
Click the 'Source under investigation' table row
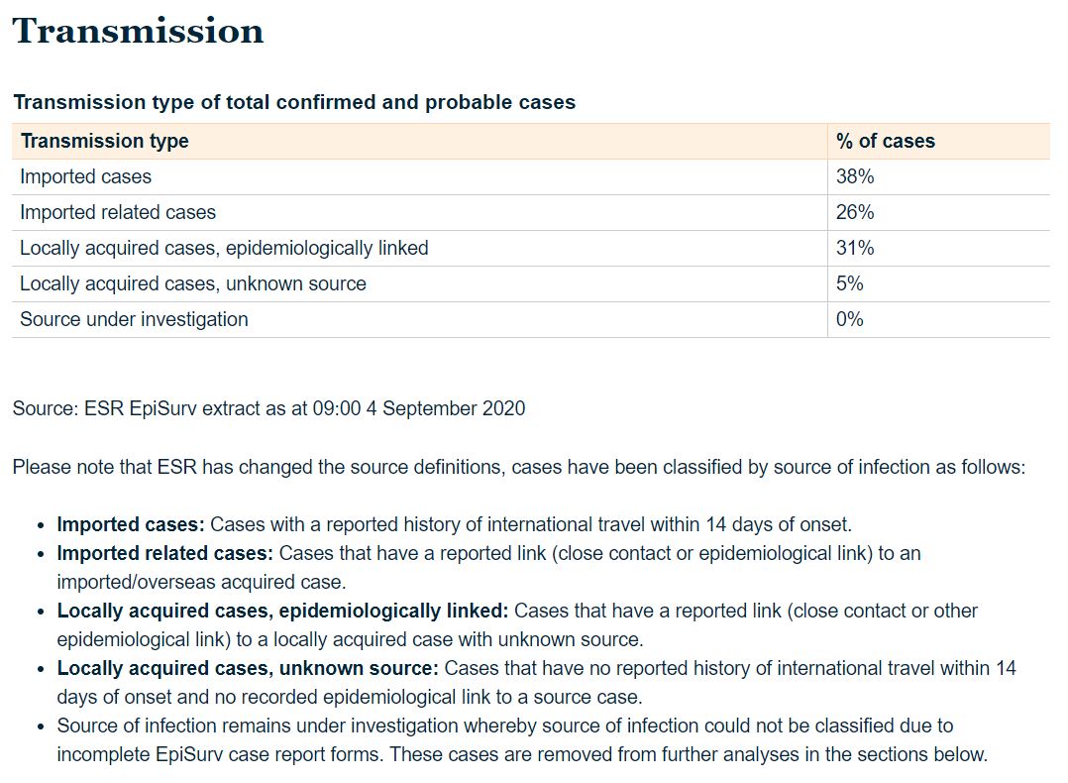coord(134,319)
